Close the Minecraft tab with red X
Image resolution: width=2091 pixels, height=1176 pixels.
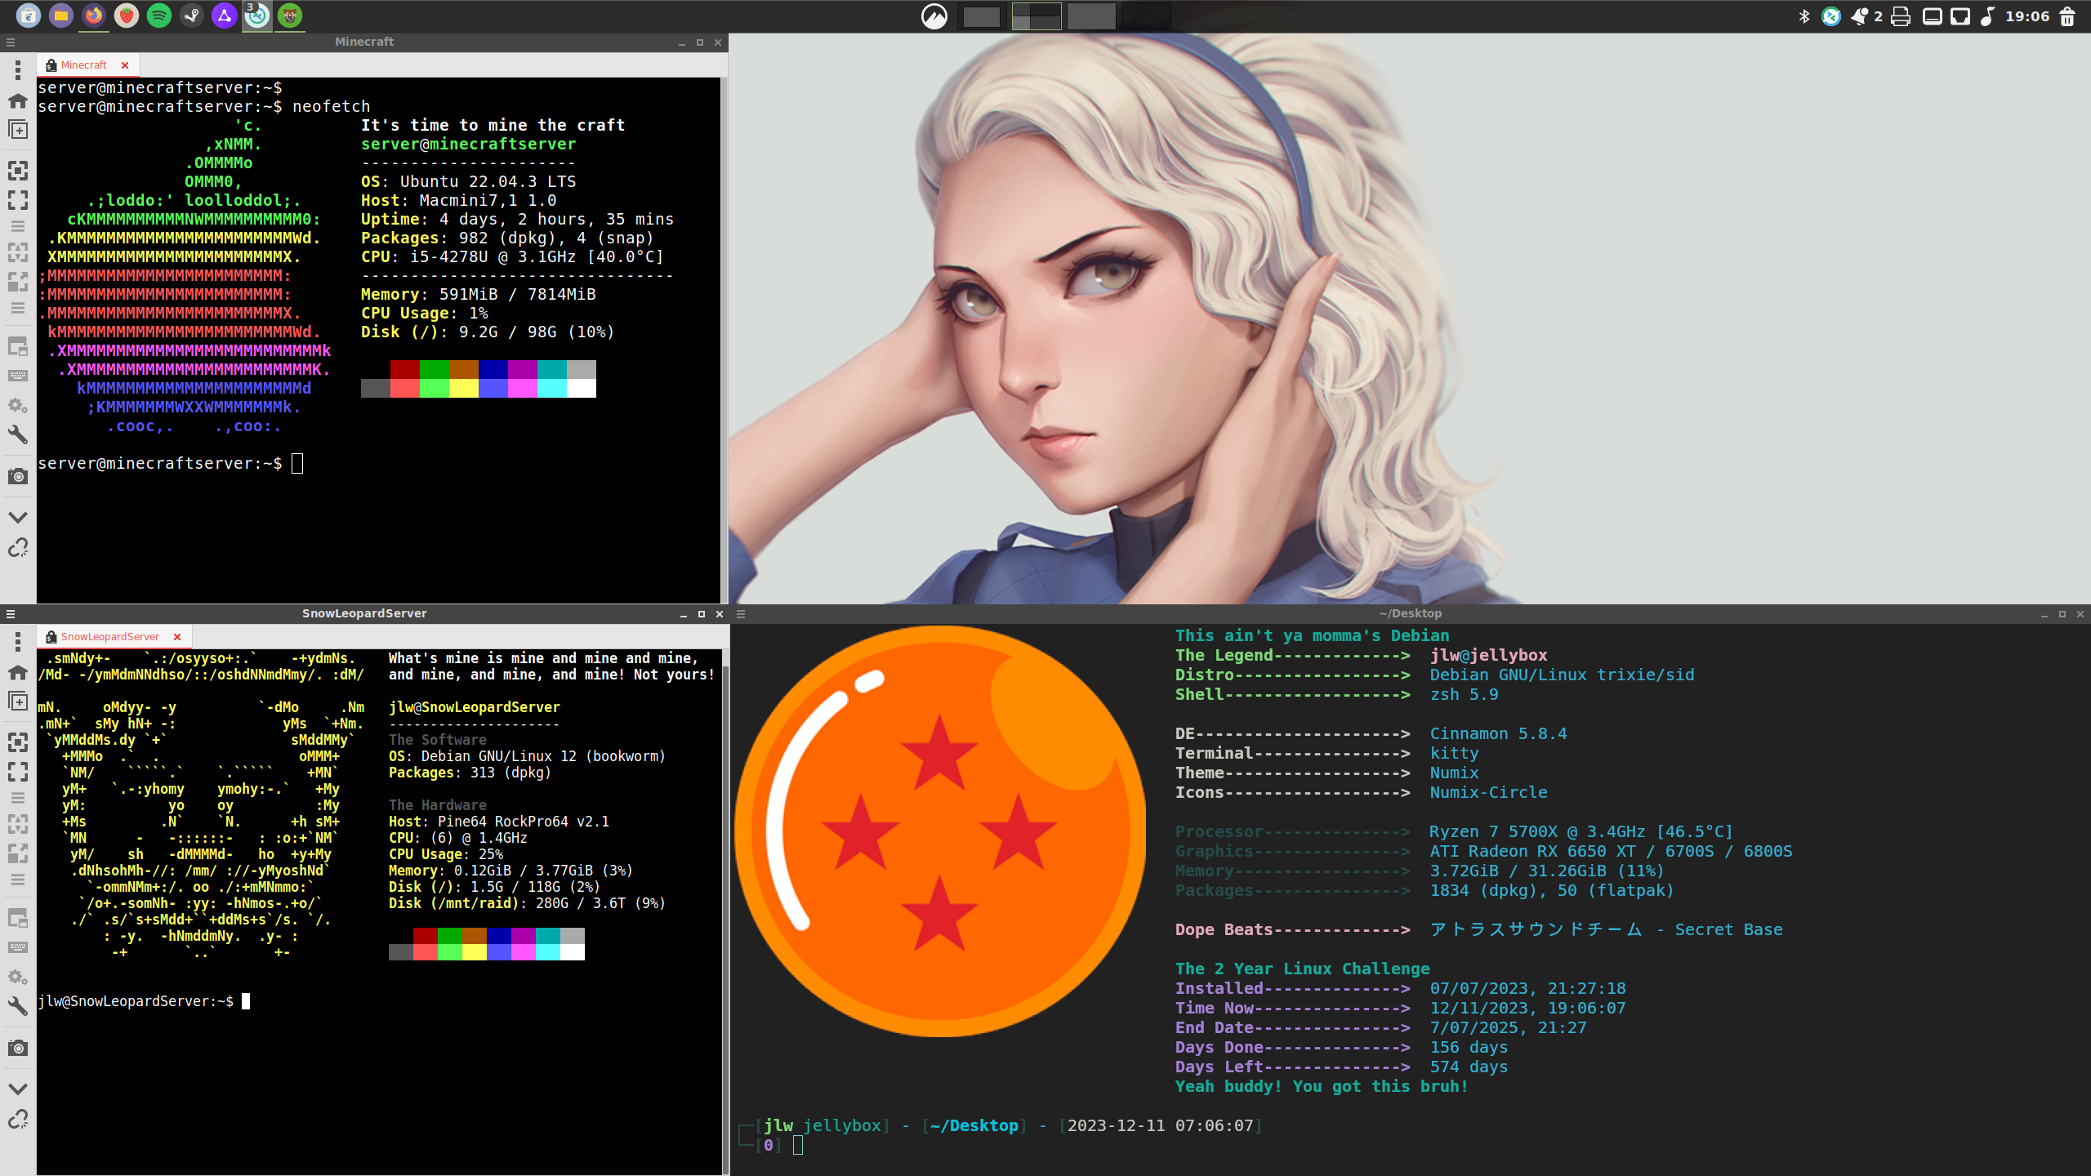[125, 65]
